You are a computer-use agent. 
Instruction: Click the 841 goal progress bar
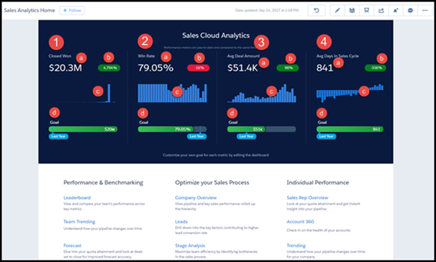350,129
